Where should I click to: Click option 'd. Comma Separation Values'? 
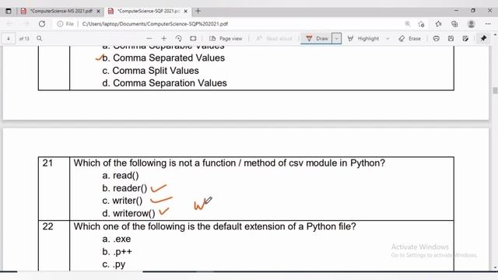tap(164, 83)
